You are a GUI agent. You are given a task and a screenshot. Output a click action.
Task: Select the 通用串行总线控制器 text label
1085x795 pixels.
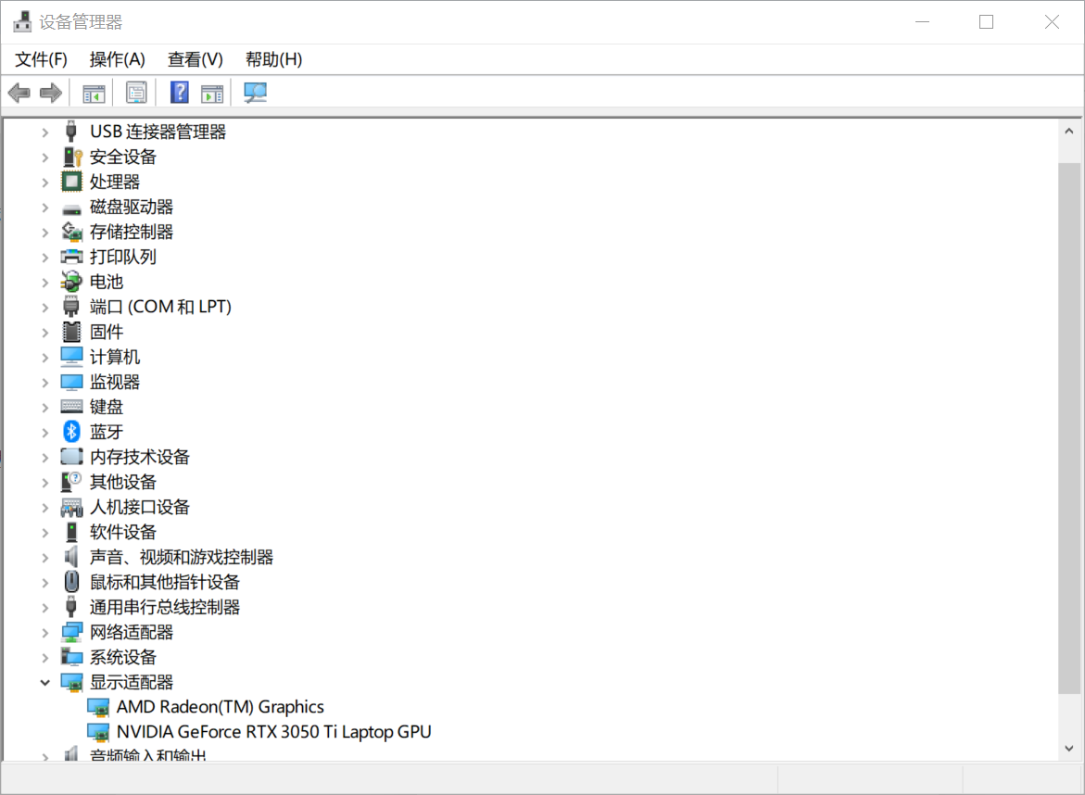pos(165,608)
